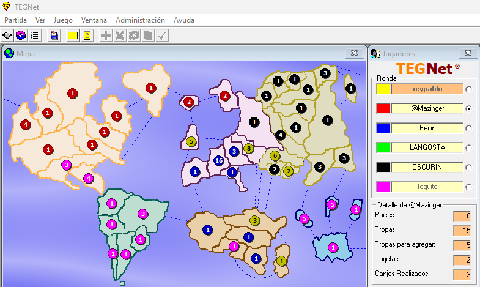The image size is (480, 287).
Task: Open the Administración menu
Action: (x=140, y=20)
